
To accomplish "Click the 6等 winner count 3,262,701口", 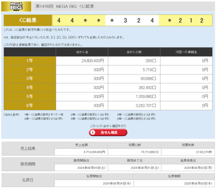I will coord(146,106).
